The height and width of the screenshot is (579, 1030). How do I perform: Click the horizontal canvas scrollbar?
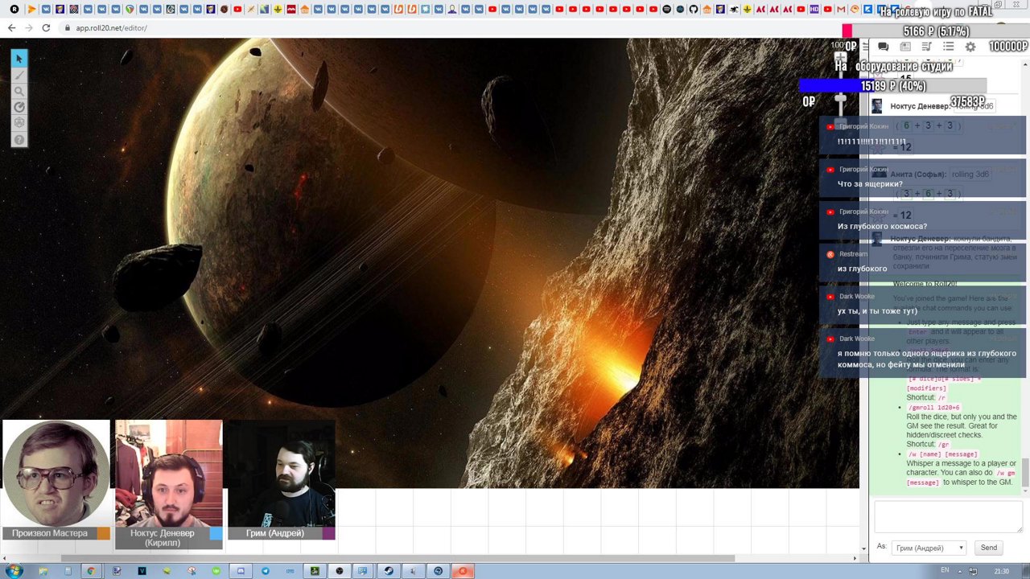point(398,558)
